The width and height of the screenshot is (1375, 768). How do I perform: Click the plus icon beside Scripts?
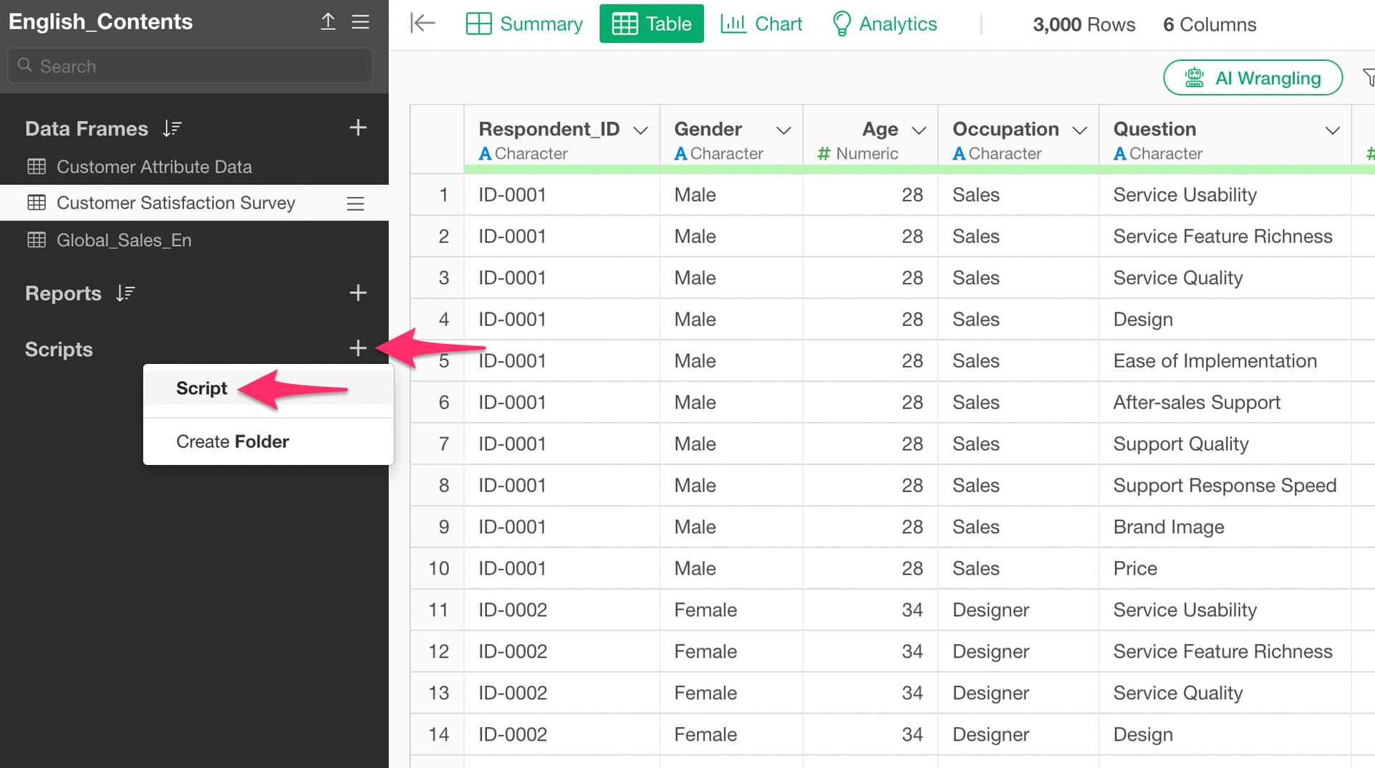click(x=357, y=348)
